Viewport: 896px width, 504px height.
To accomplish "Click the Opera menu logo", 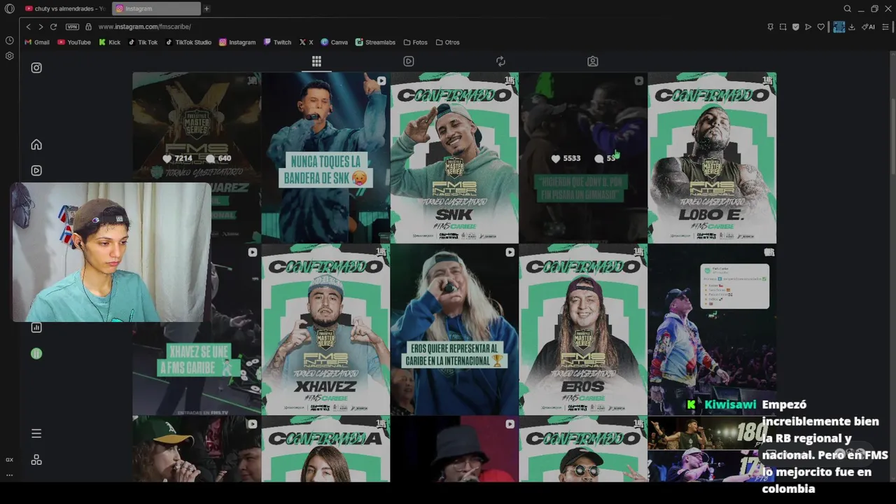I will pyautogui.click(x=9, y=8).
